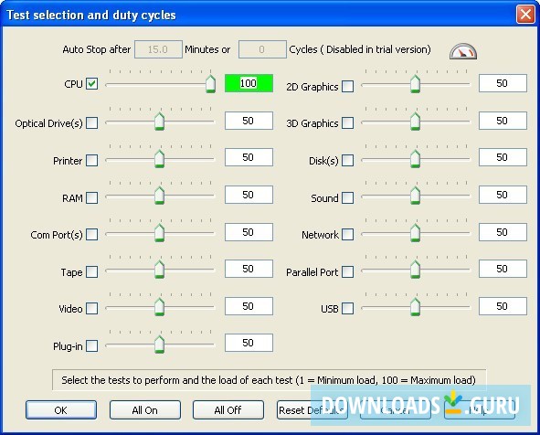Enable the Printer test checkbox
The image size is (540, 435).
pyautogui.click(x=91, y=160)
